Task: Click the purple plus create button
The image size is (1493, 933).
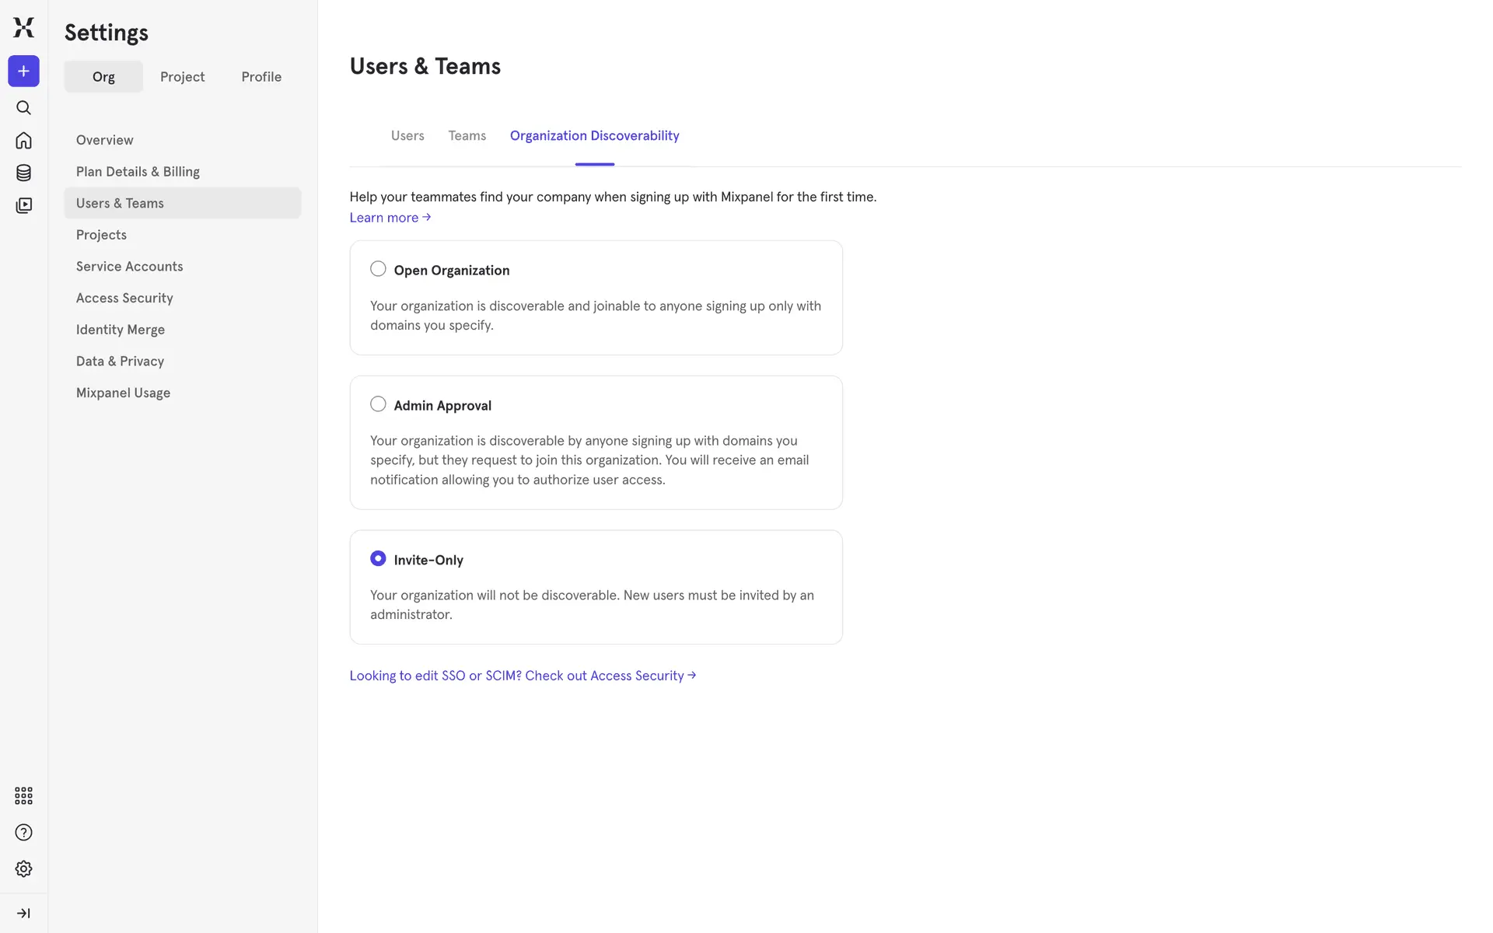Action: click(23, 72)
